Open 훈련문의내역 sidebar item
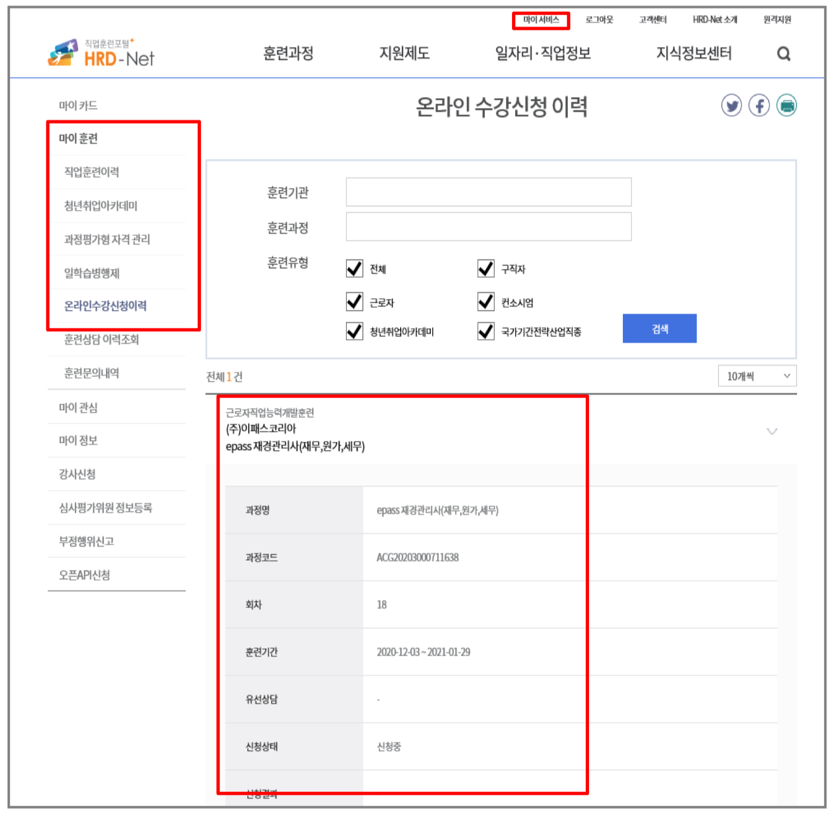Viewport: 833px width, 815px height. pos(92,373)
